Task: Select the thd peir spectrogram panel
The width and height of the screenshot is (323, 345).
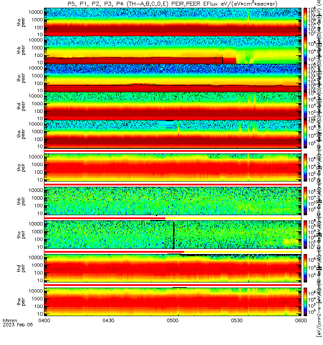Action: pos(173,268)
